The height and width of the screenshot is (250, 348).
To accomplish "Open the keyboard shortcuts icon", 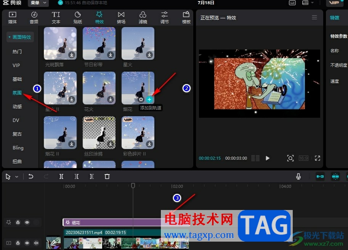I will point(292,3).
